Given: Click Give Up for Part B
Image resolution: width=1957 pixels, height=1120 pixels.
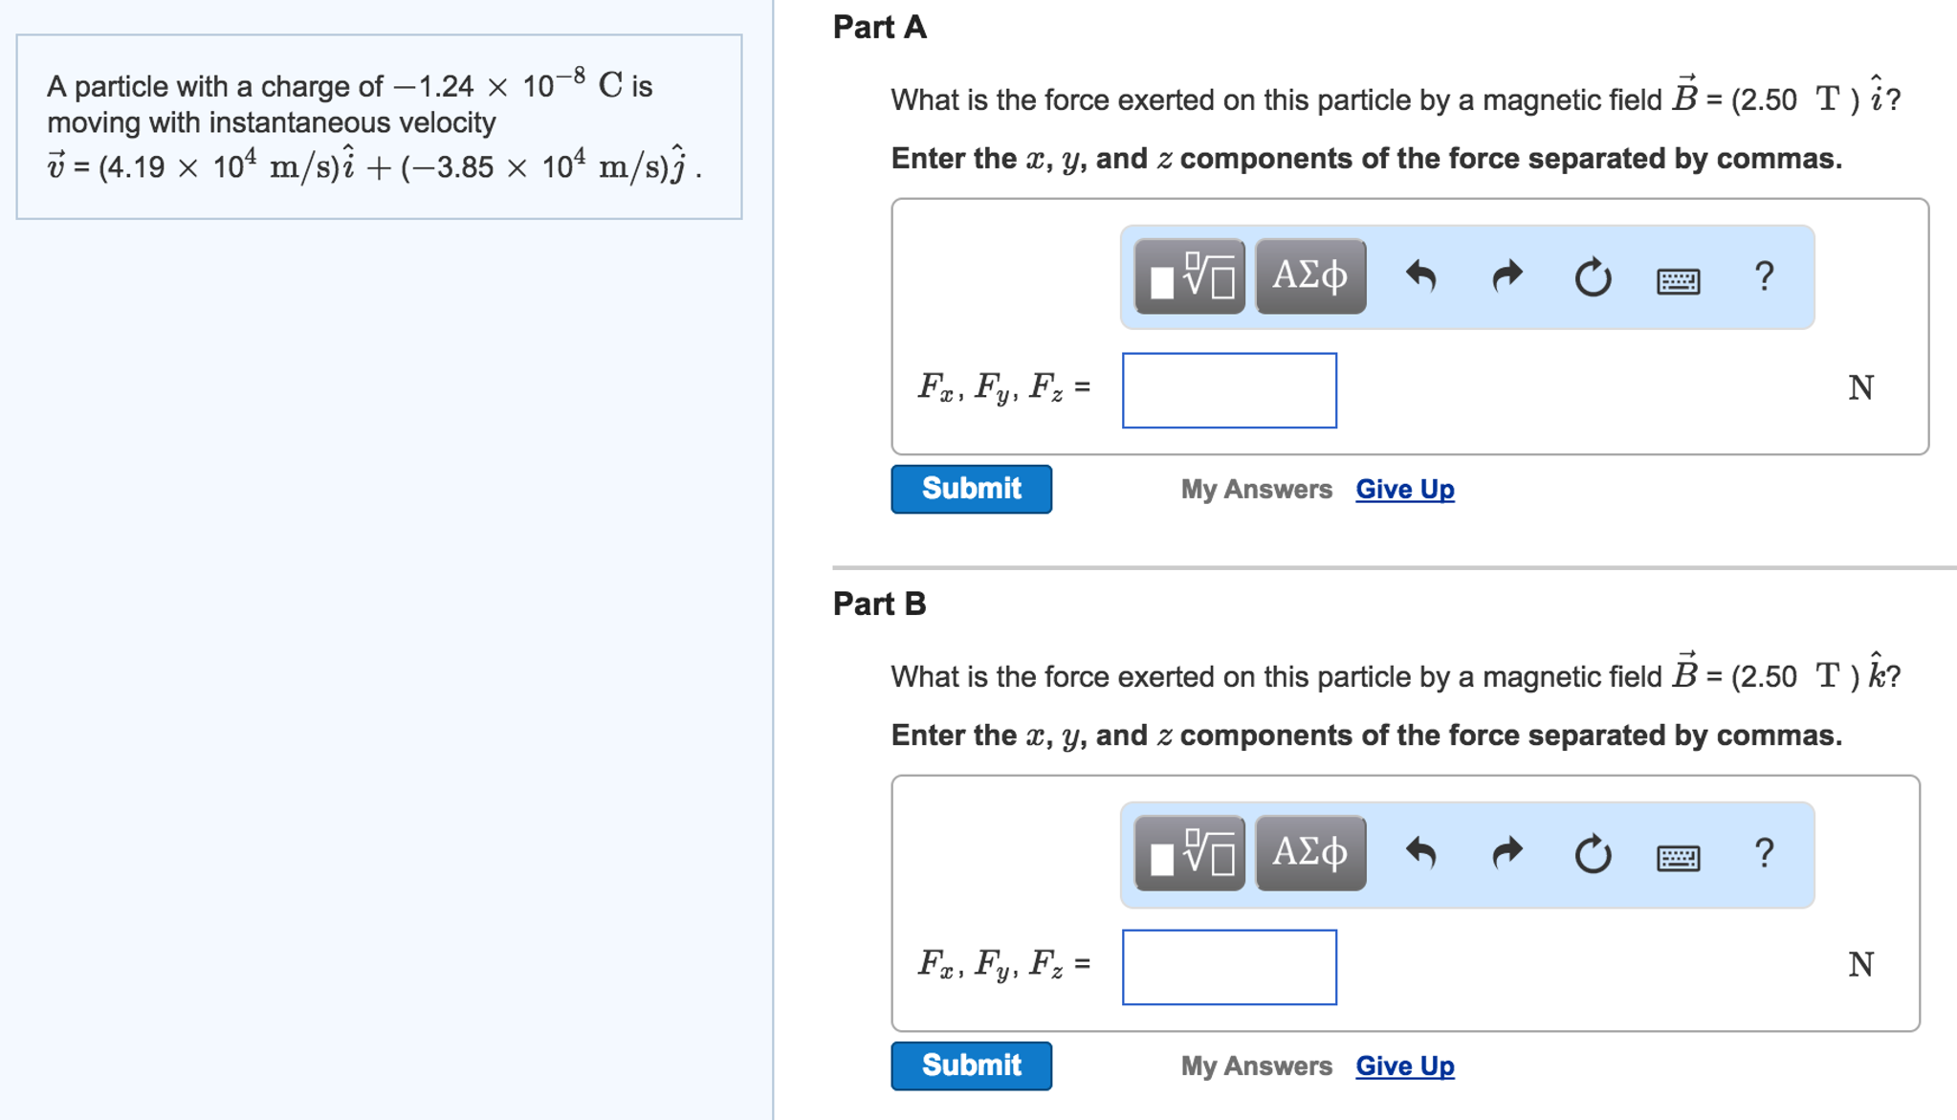Looking at the screenshot, I should point(1404,1065).
